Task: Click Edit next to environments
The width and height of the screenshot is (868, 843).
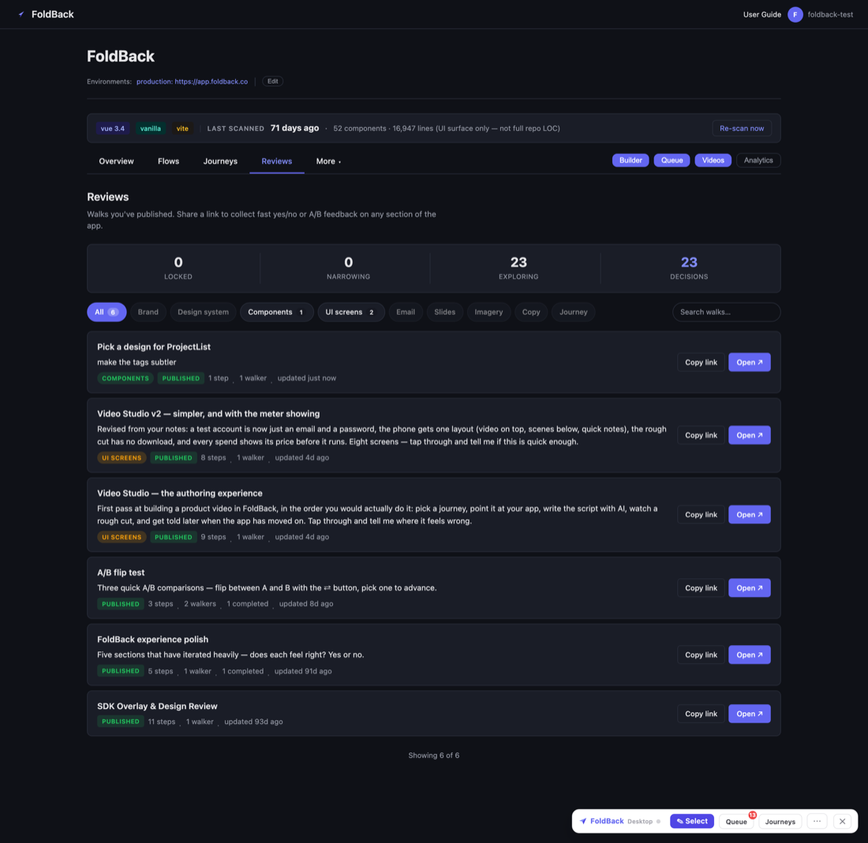Action: pos(272,81)
